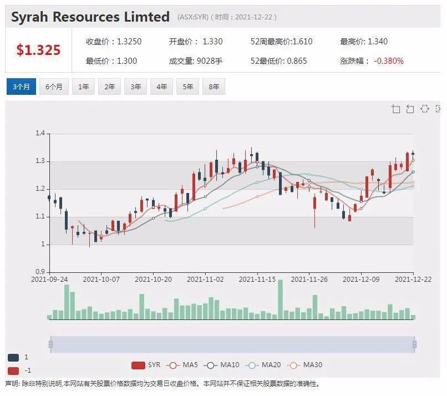The width and height of the screenshot is (447, 396).
Task: Toggle MA20 legend entry
Action: click(x=263, y=365)
